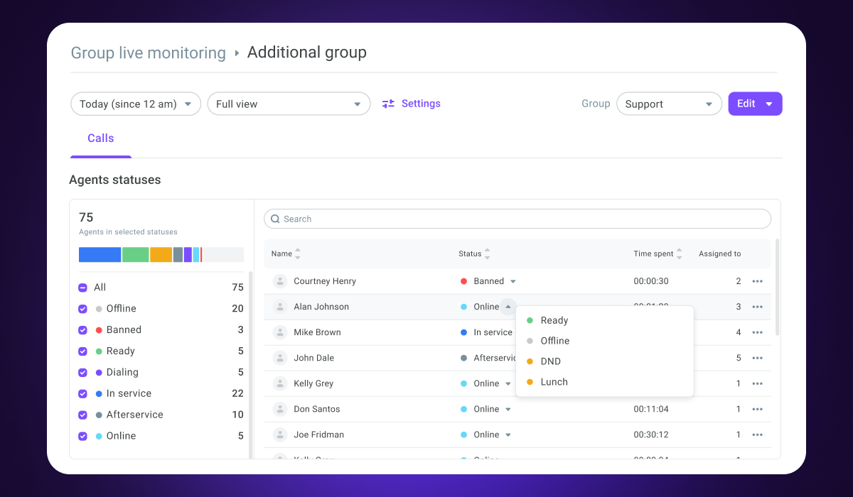Toggle the All statuses checkbox
853x497 pixels.
click(82, 288)
